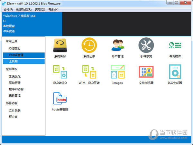Select 文件关联 in the sidebar
The height and width of the screenshot is (145, 193).
point(24,111)
